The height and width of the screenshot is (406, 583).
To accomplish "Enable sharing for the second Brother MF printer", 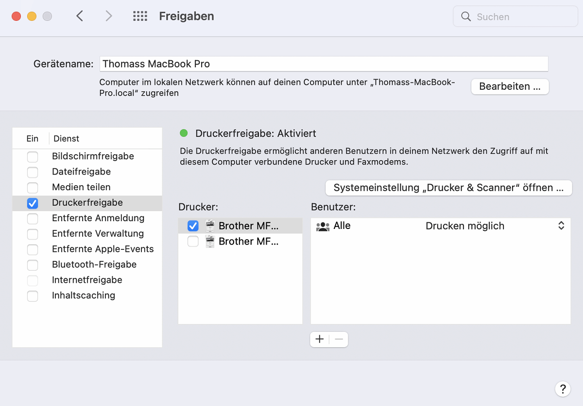I will click(193, 241).
